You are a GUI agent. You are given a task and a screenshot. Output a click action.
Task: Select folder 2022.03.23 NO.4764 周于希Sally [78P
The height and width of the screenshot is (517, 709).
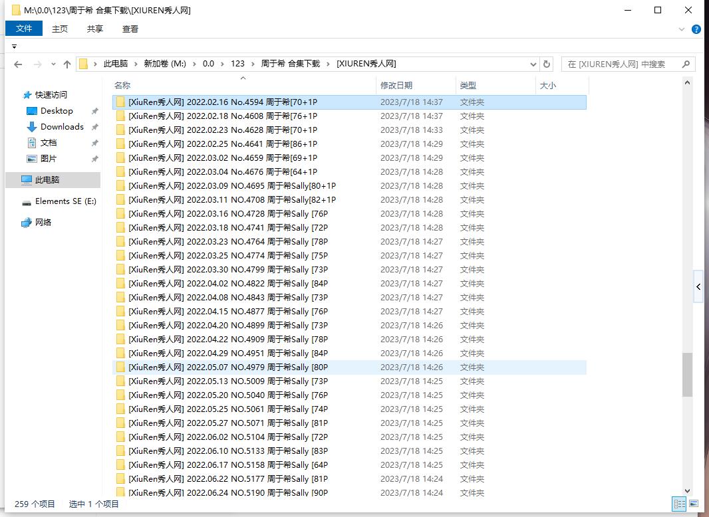coord(349,242)
